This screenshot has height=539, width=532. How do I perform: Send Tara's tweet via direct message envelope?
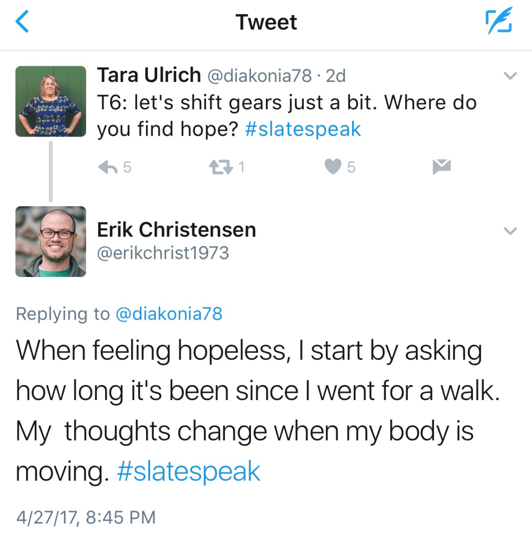click(442, 167)
